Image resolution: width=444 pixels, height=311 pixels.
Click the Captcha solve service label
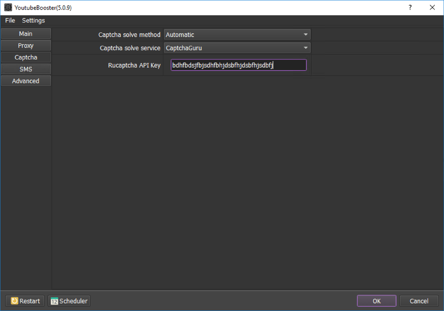pos(130,48)
